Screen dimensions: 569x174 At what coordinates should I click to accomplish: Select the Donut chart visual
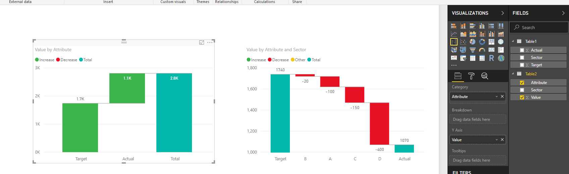tap(482, 42)
